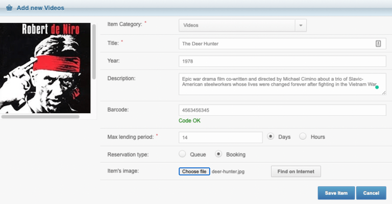Click the Description box resize handle
392x204 pixels.
tap(383, 92)
